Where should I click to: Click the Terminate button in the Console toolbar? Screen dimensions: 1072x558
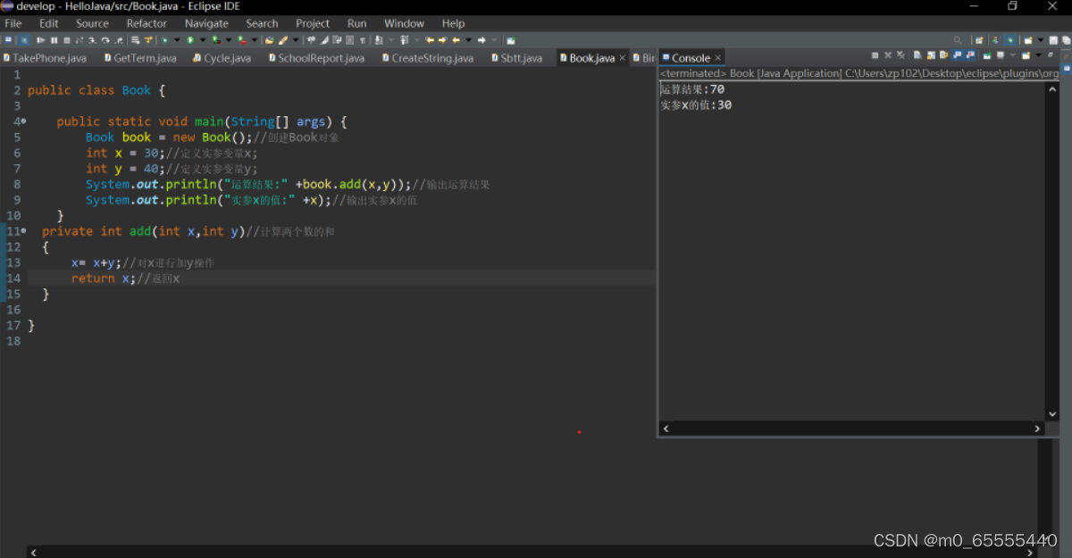(875, 54)
